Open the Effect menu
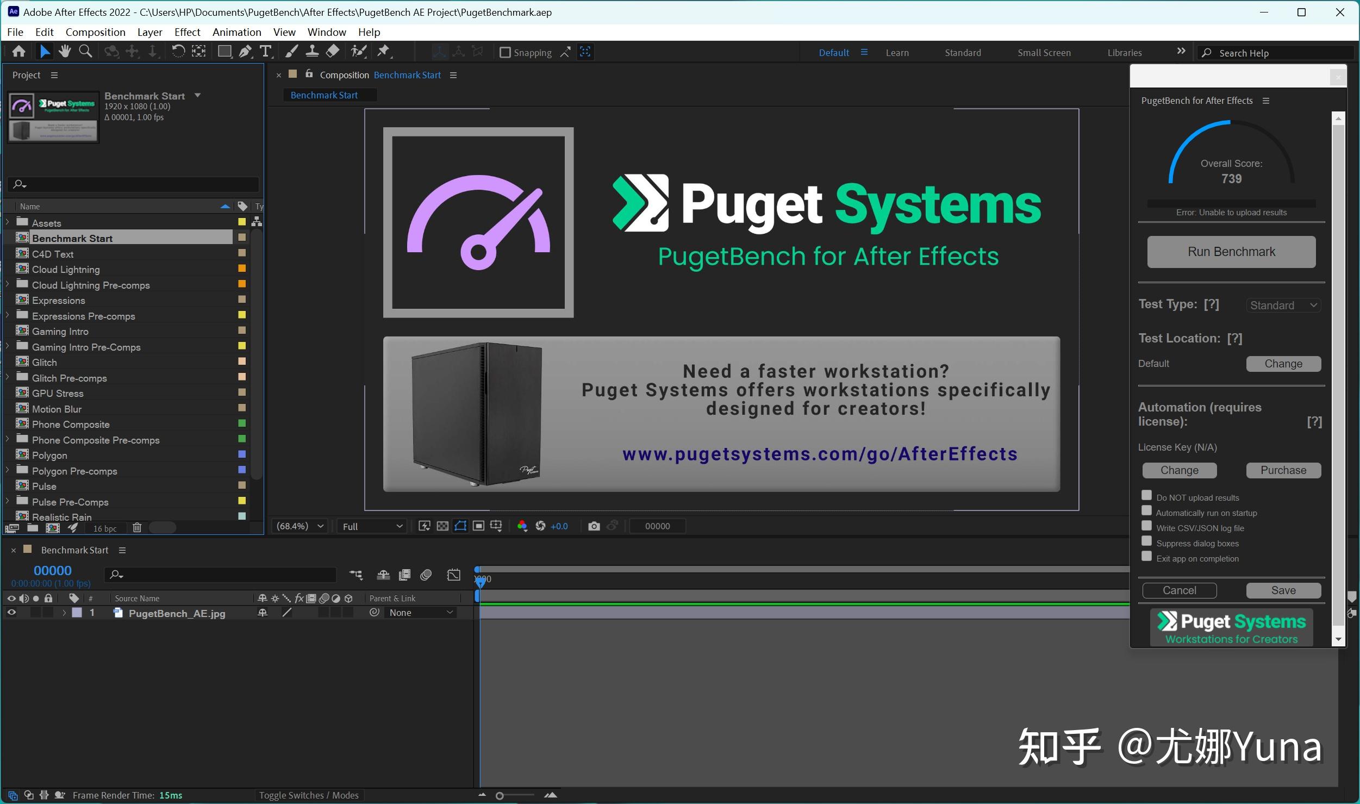Screen dimensions: 1360x804 tap(187, 32)
